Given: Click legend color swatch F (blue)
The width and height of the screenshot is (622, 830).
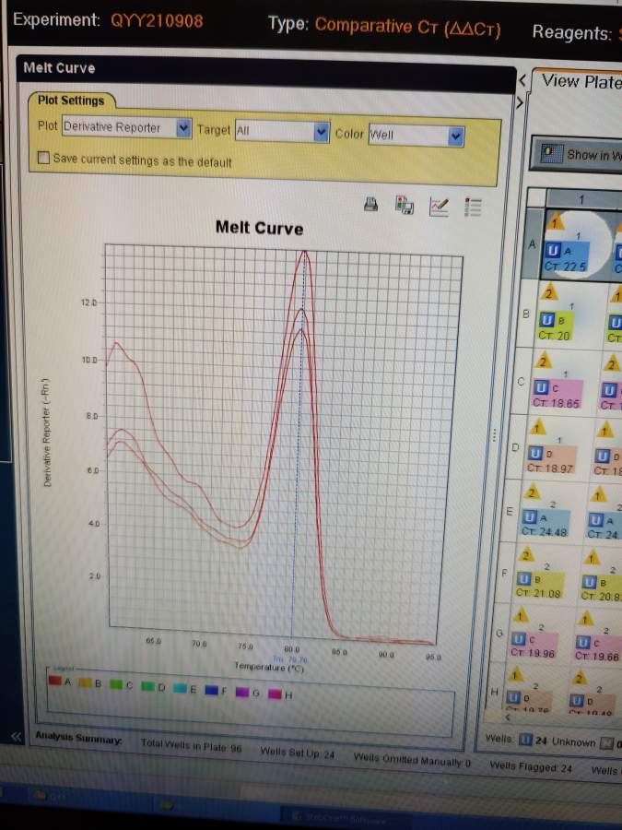Looking at the screenshot, I should pos(212,690).
